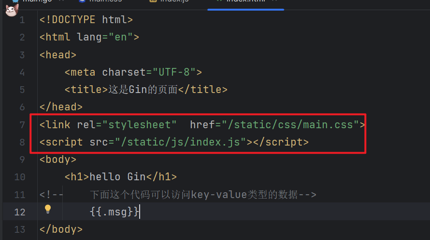Click line number 12 in gutter
Viewport: 430px width, 240px height.
(x=20, y=212)
